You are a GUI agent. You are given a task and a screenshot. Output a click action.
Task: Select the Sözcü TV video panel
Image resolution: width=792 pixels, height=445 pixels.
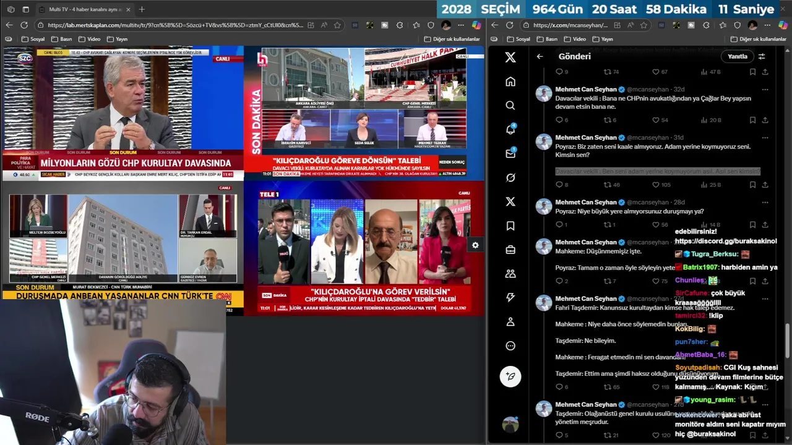(x=123, y=113)
